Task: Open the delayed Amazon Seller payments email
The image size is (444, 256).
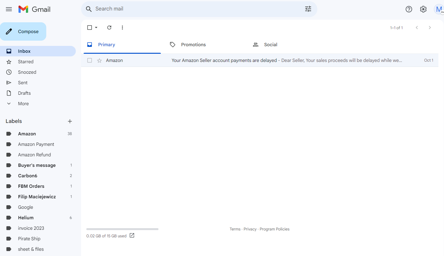Action: 260,60
